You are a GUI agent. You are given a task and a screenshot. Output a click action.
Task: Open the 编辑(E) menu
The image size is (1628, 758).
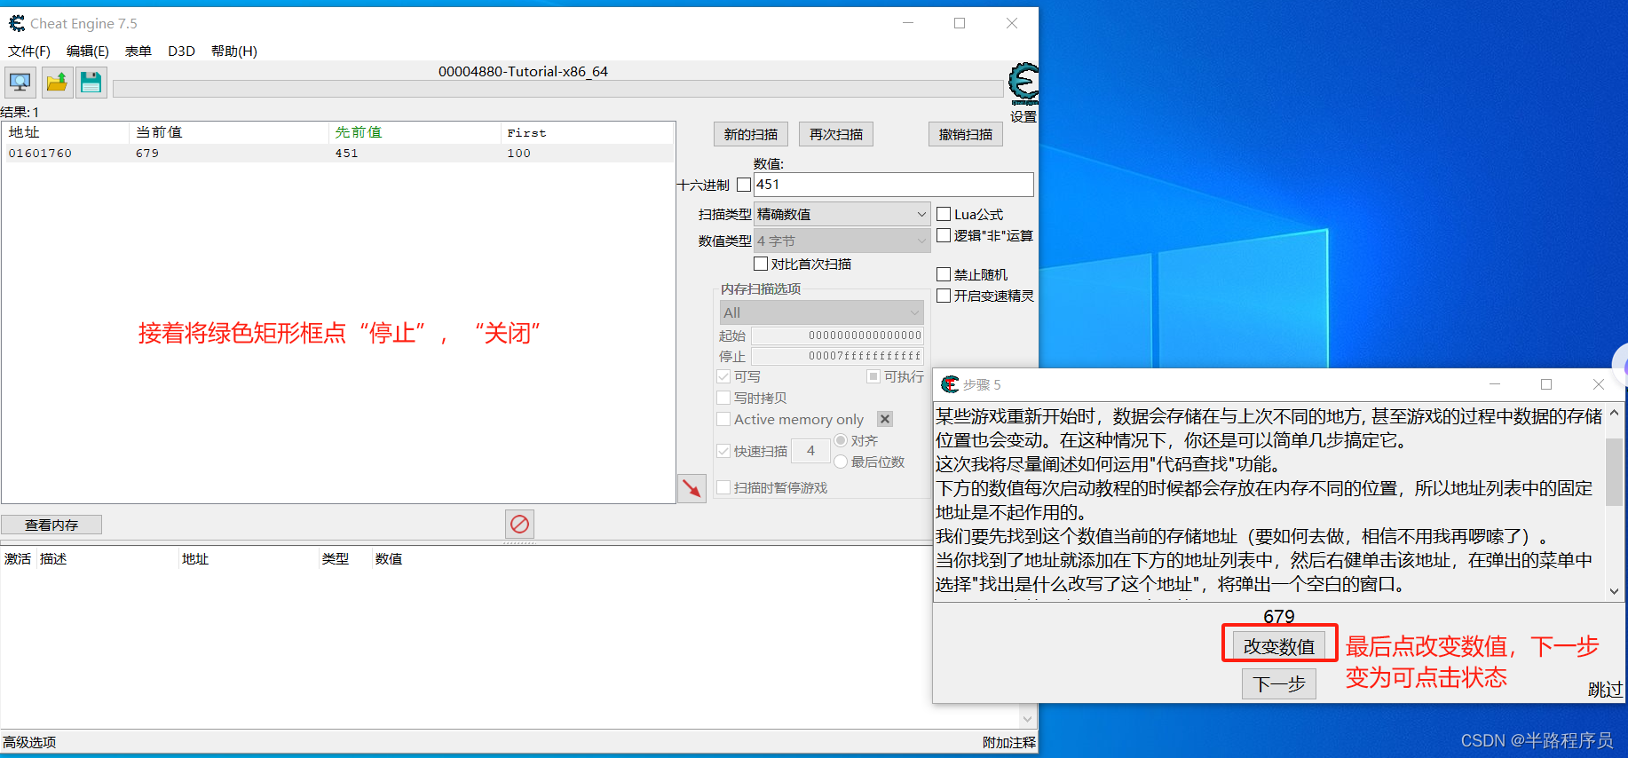88,51
